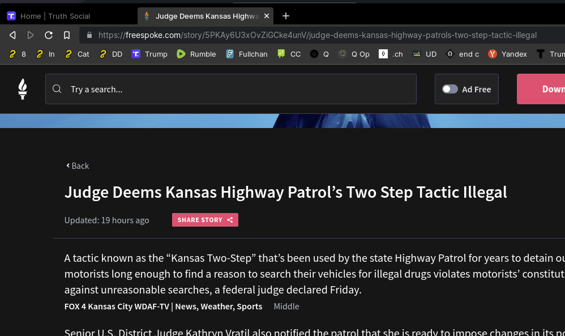Click the browser back navigation arrow
The width and height of the screenshot is (565, 336).
tap(12, 35)
